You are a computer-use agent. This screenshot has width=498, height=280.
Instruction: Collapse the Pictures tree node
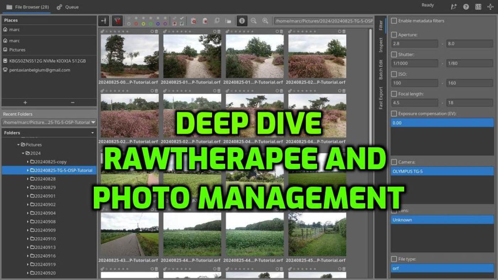coord(18,145)
